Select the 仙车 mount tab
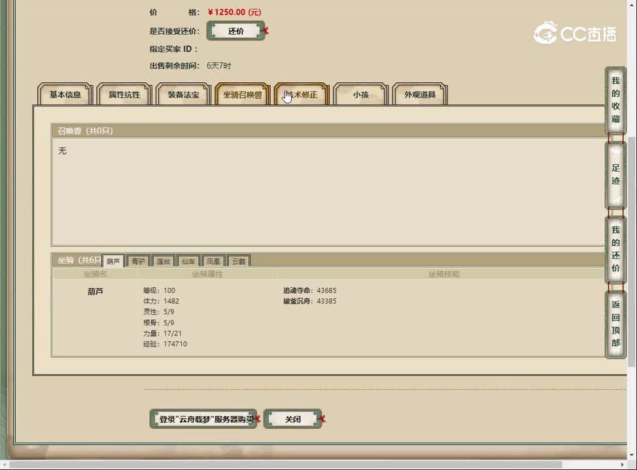 tap(188, 261)
